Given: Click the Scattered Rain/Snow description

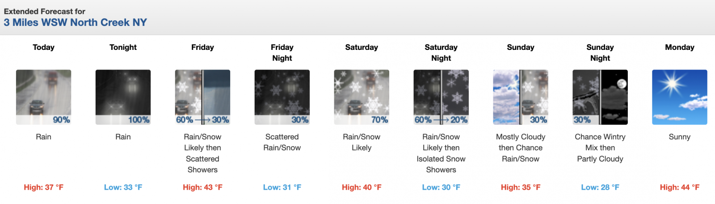Looking at the screenshot, I should (x=282, y=143).
